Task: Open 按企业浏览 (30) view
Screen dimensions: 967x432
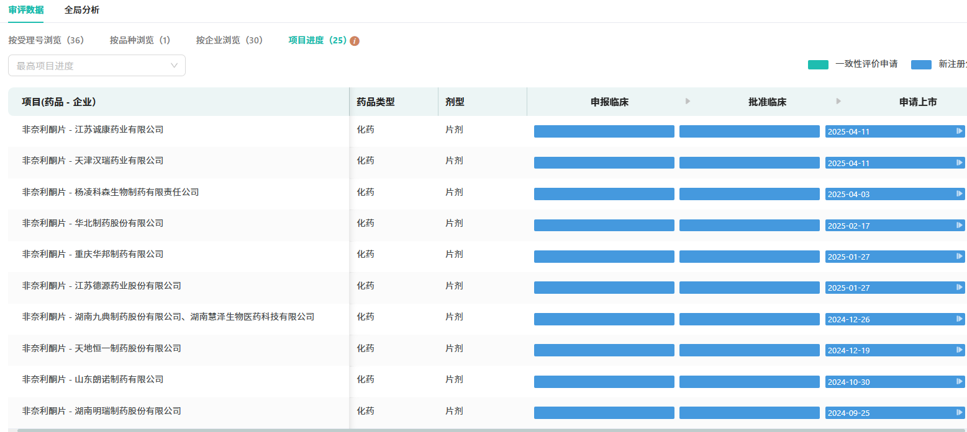Action: pos(229,40)
